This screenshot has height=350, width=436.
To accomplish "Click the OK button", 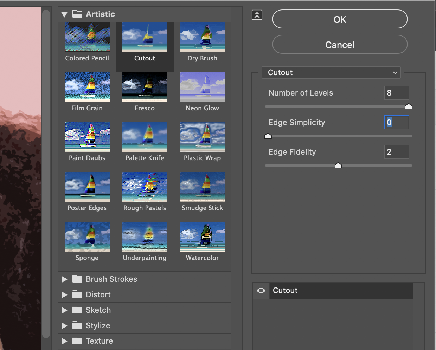I will click(340, 19).
